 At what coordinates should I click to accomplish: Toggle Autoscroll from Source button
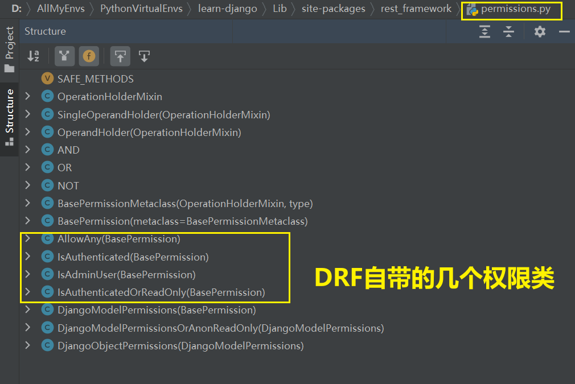tap(145, 56)
